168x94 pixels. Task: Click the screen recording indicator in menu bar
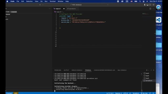click(x=118, y=1)
